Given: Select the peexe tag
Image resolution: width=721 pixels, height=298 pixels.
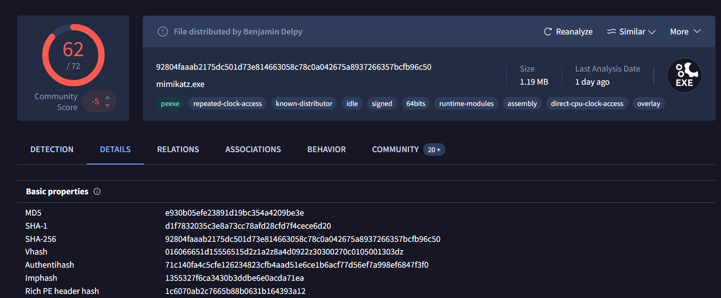Looking at the screenshot, I should click(170, 104).
